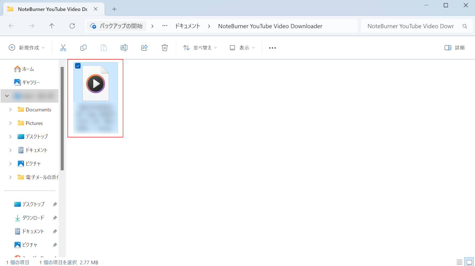This screenshot has width=475, height=266.
Task: Select 電子メールの添付 folder in tree
Action: pos(38,177)
